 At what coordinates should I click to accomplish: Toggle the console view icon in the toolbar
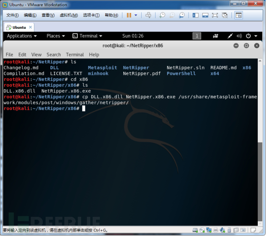239,15
